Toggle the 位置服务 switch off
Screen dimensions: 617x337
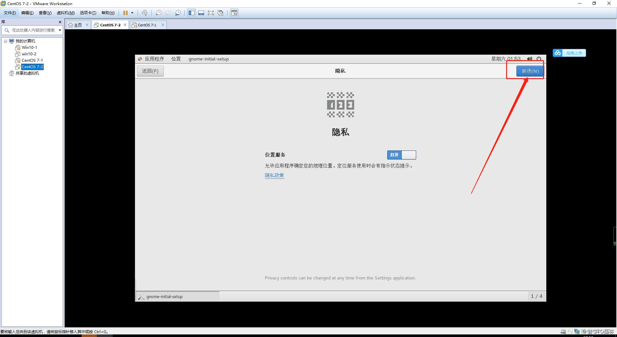(401, 155)
